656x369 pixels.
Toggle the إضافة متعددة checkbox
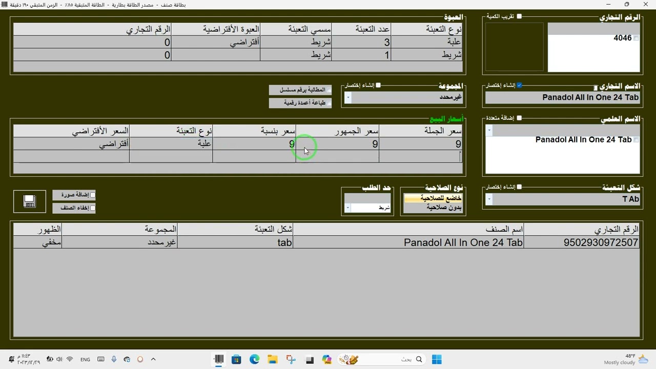pyautogui.click(x=519, y=118)
